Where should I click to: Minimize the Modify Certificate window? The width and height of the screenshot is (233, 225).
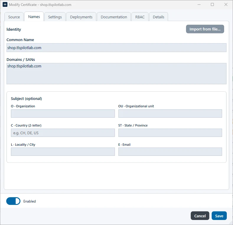(x=199, y=5)
